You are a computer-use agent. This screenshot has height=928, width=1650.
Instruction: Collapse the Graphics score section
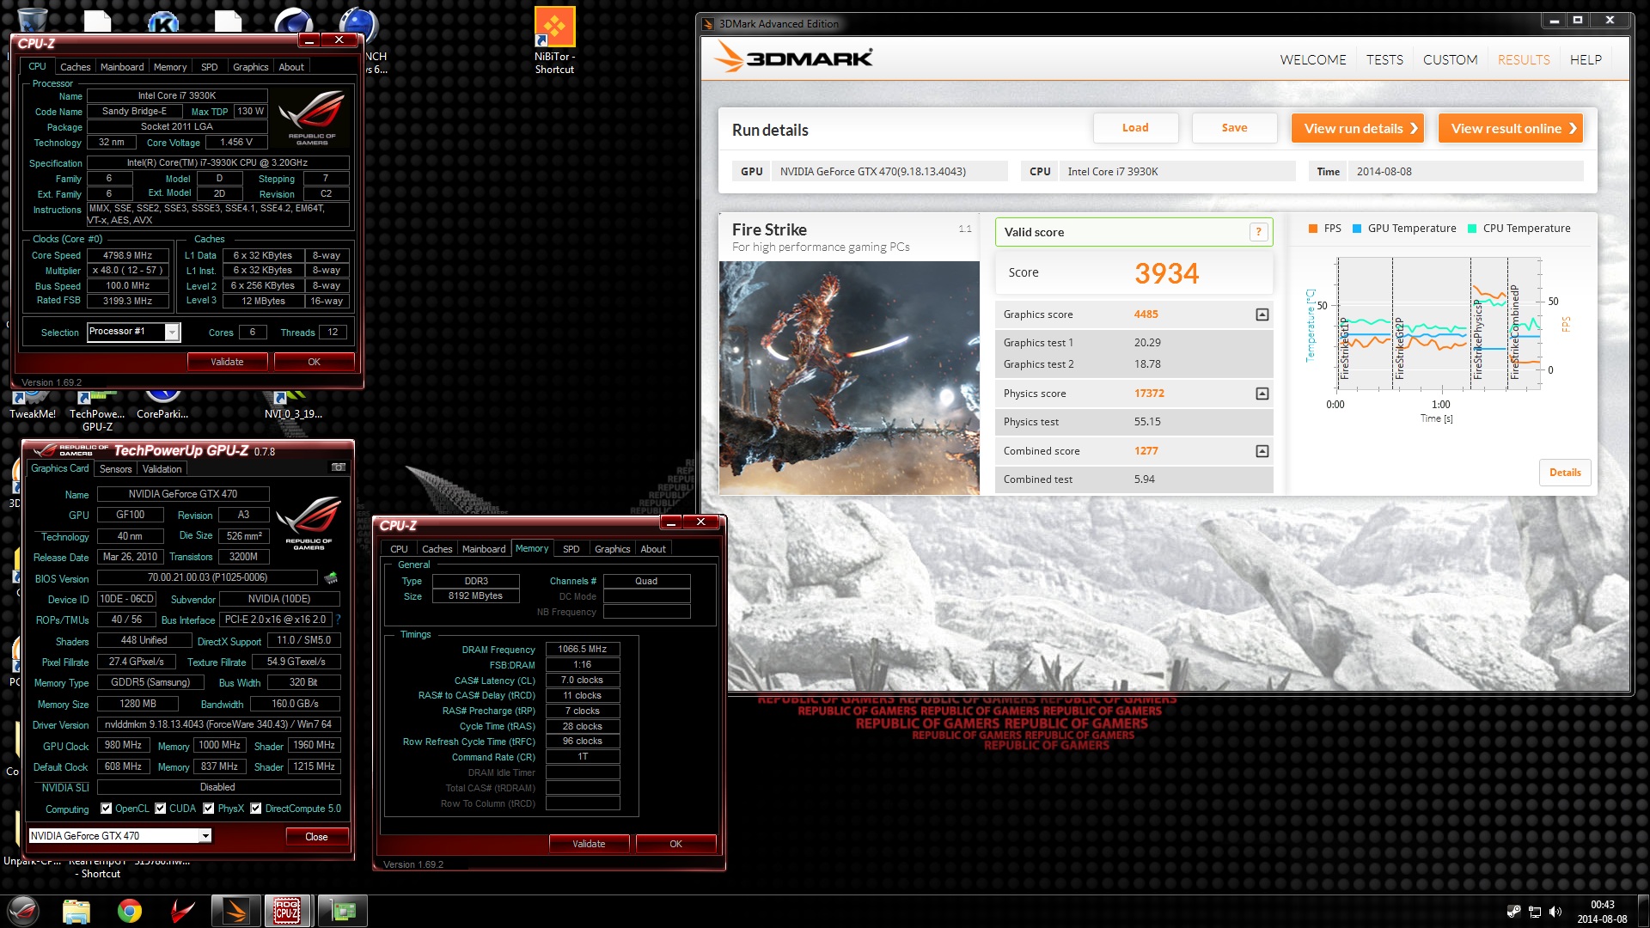(x=1262, y=314)
